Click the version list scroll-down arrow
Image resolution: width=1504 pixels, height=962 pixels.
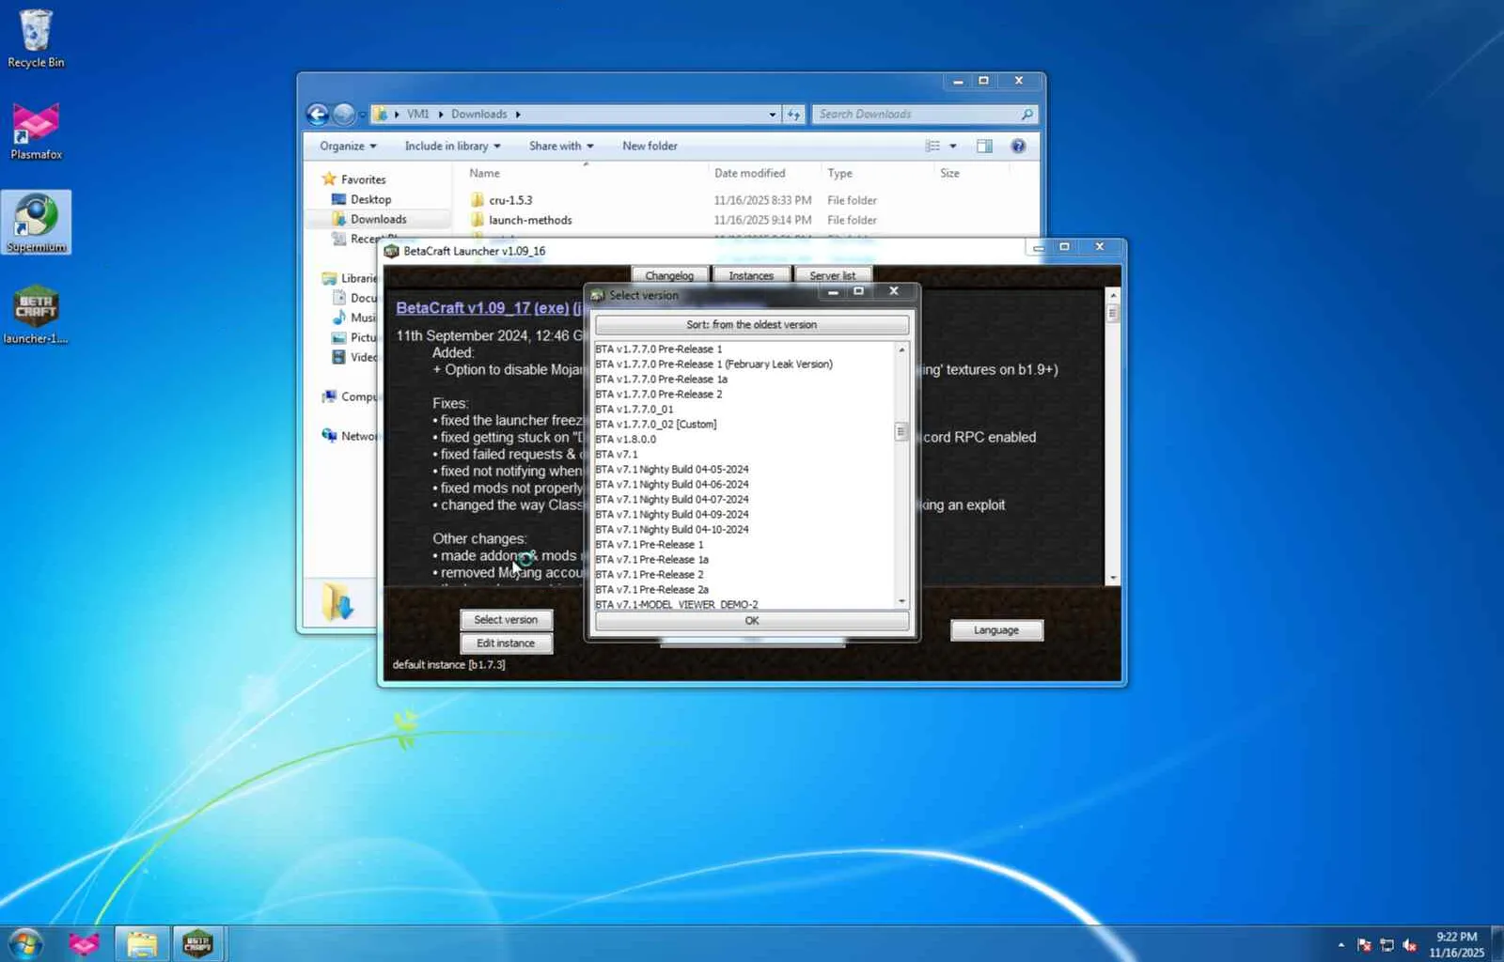pyautogui.click(x=901, y=601)
